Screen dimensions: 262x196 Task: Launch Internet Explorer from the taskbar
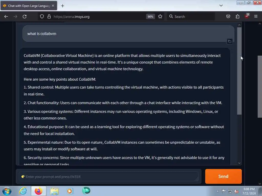(x=23, y=191)
